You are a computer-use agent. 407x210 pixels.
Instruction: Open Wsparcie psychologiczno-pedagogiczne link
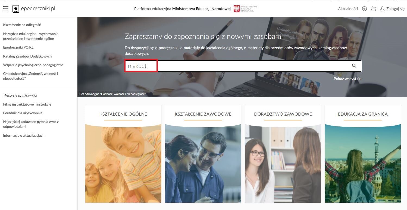tap(33, 65)
